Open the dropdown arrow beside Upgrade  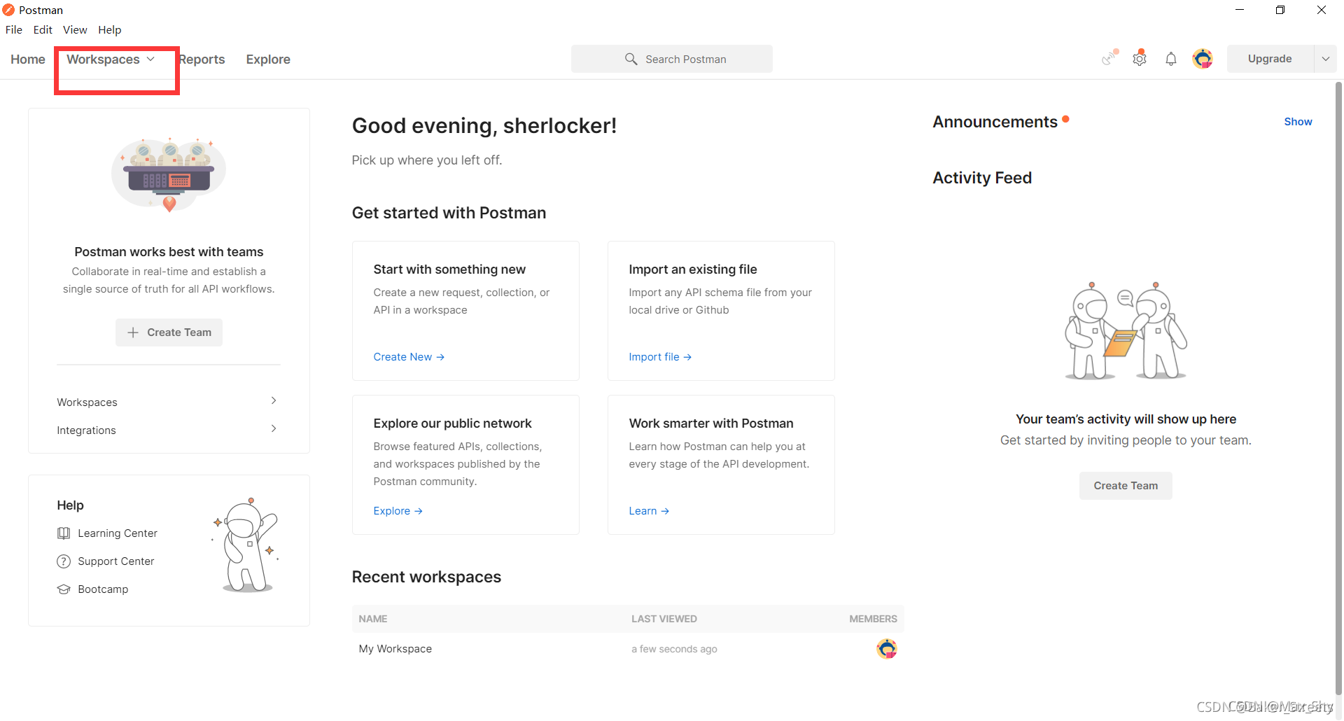point(1326,59)
